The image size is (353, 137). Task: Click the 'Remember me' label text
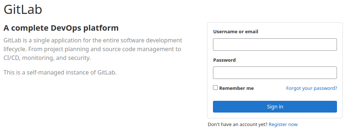click(236, 88)
